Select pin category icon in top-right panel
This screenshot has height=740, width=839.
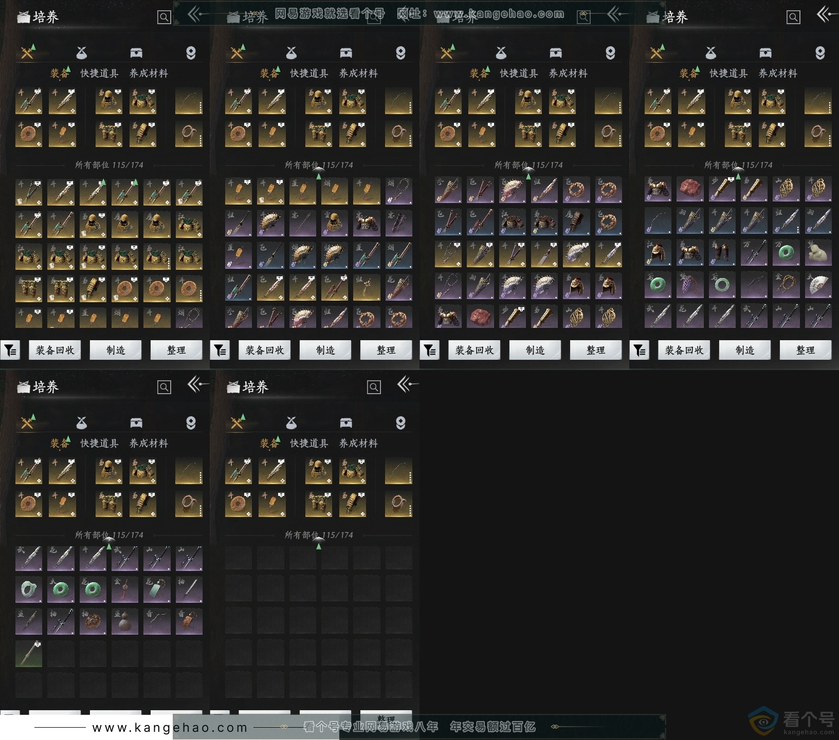pyautogui.click(x=820, y=52)
